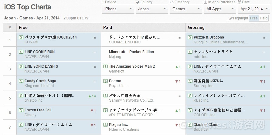This screenshot has height=135, width=272.
Task: Open Clash of Clans app link
Action: click(x=206, y=125)
